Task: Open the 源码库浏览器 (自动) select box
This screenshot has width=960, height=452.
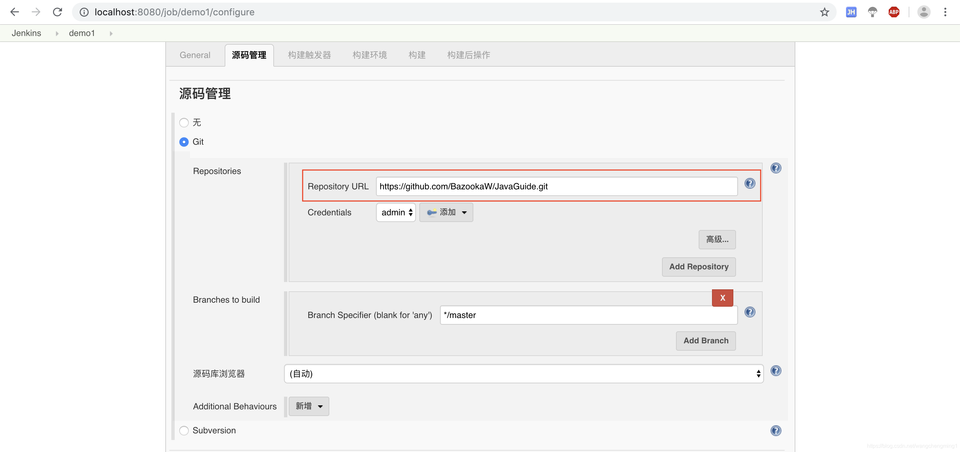Action: pyautogui.click(x=523, y=374)
